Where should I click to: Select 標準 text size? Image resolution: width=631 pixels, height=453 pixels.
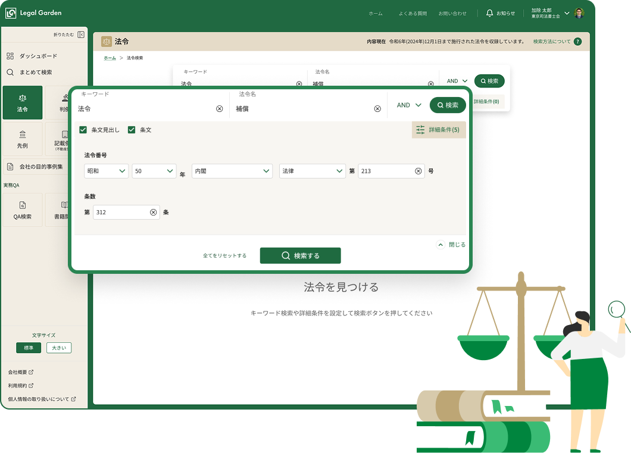click(x=29, y=348)
